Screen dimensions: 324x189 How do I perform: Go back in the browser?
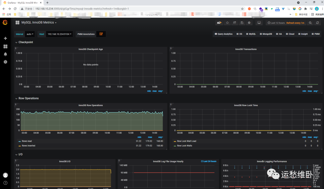point(4,9)
